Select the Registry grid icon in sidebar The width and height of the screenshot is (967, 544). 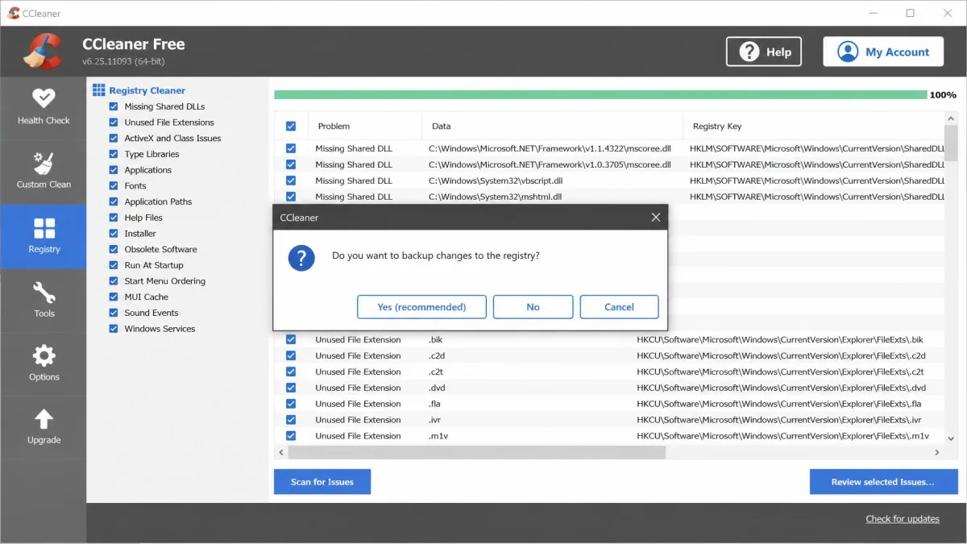coord(44,228)
